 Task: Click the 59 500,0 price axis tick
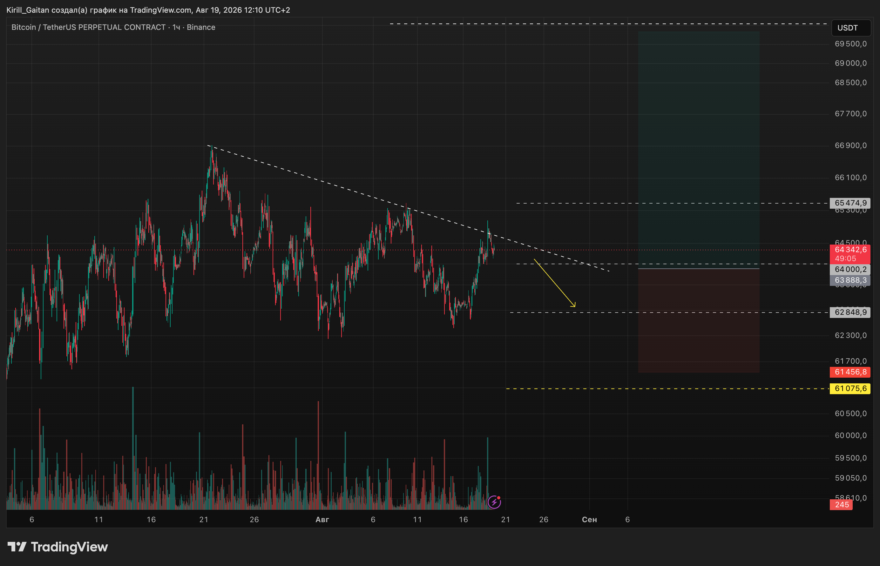click(x=850, y=458)
